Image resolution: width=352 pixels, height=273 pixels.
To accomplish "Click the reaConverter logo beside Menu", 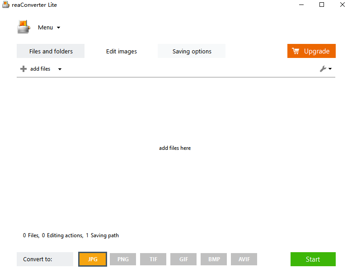I will click(23, 27).
